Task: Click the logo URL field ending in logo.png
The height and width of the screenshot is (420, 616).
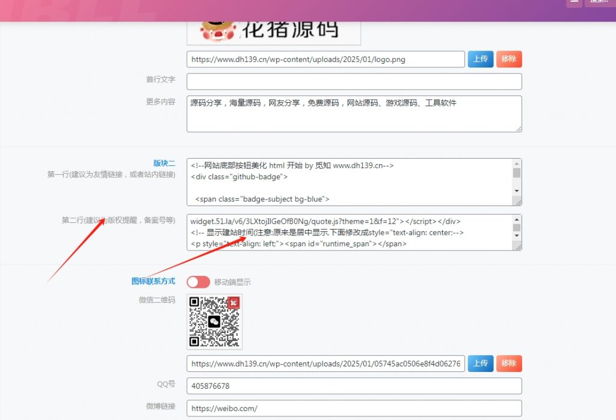Action: (x=325, y=59)
